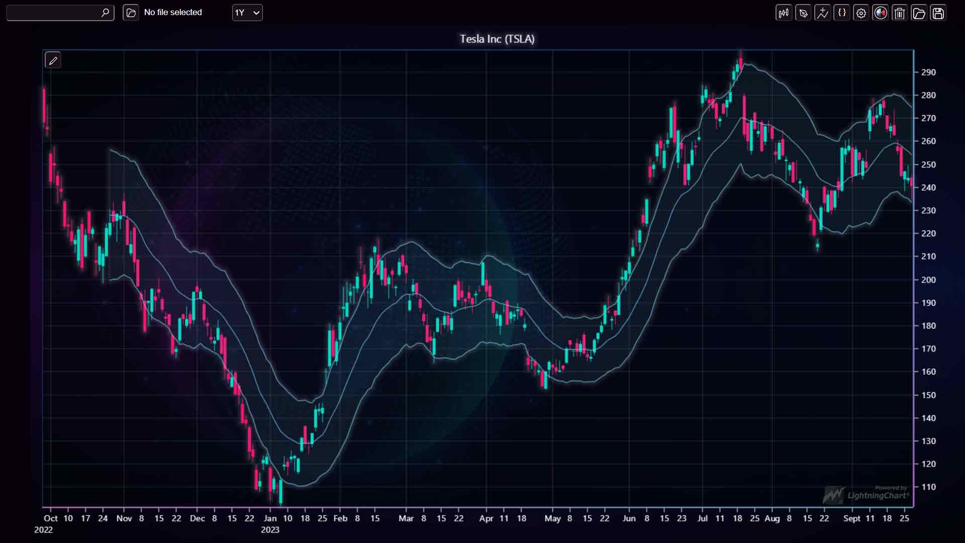The height and width of the screenshot is (543, 965).
Task: Click the 200 price axis label
Action: 928,280
